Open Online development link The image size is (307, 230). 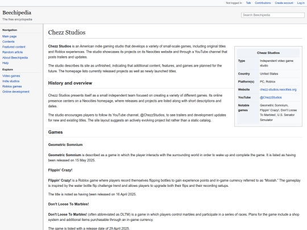click(16, 92)
